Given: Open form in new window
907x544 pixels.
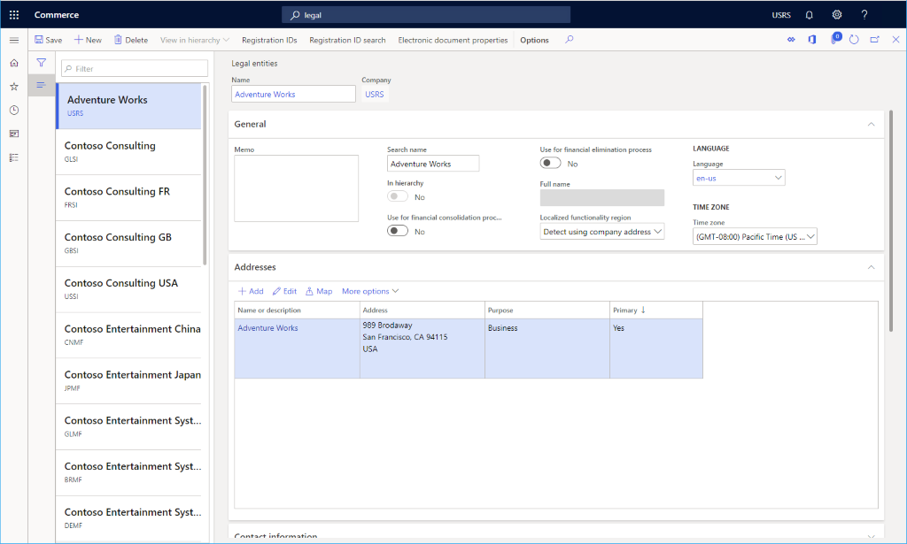Looking at the screenshot, I should [874, 39].
